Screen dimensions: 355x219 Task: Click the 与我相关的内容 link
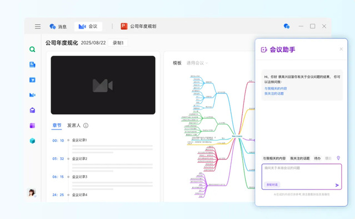[x=276, y=88]
